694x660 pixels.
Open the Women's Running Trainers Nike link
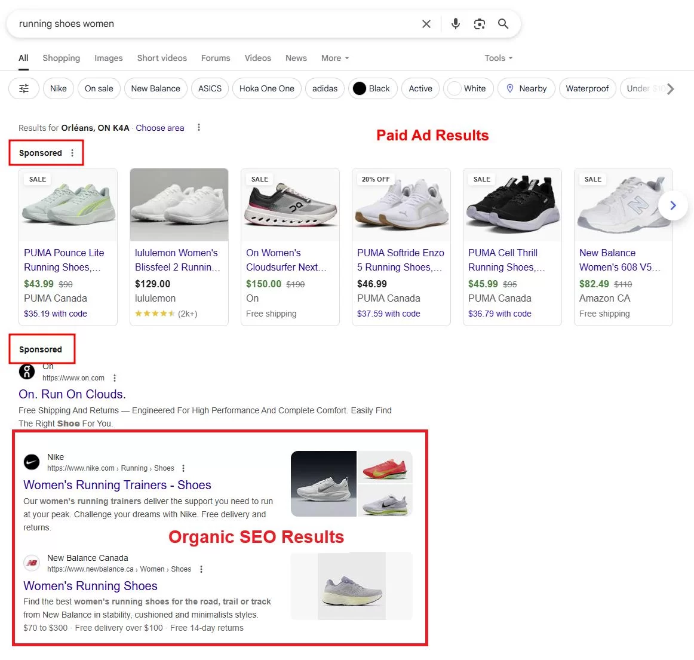point(117,485)
